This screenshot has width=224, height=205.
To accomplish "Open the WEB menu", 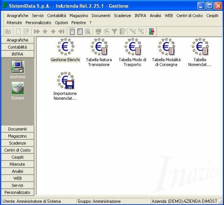I will coord(169,16).
